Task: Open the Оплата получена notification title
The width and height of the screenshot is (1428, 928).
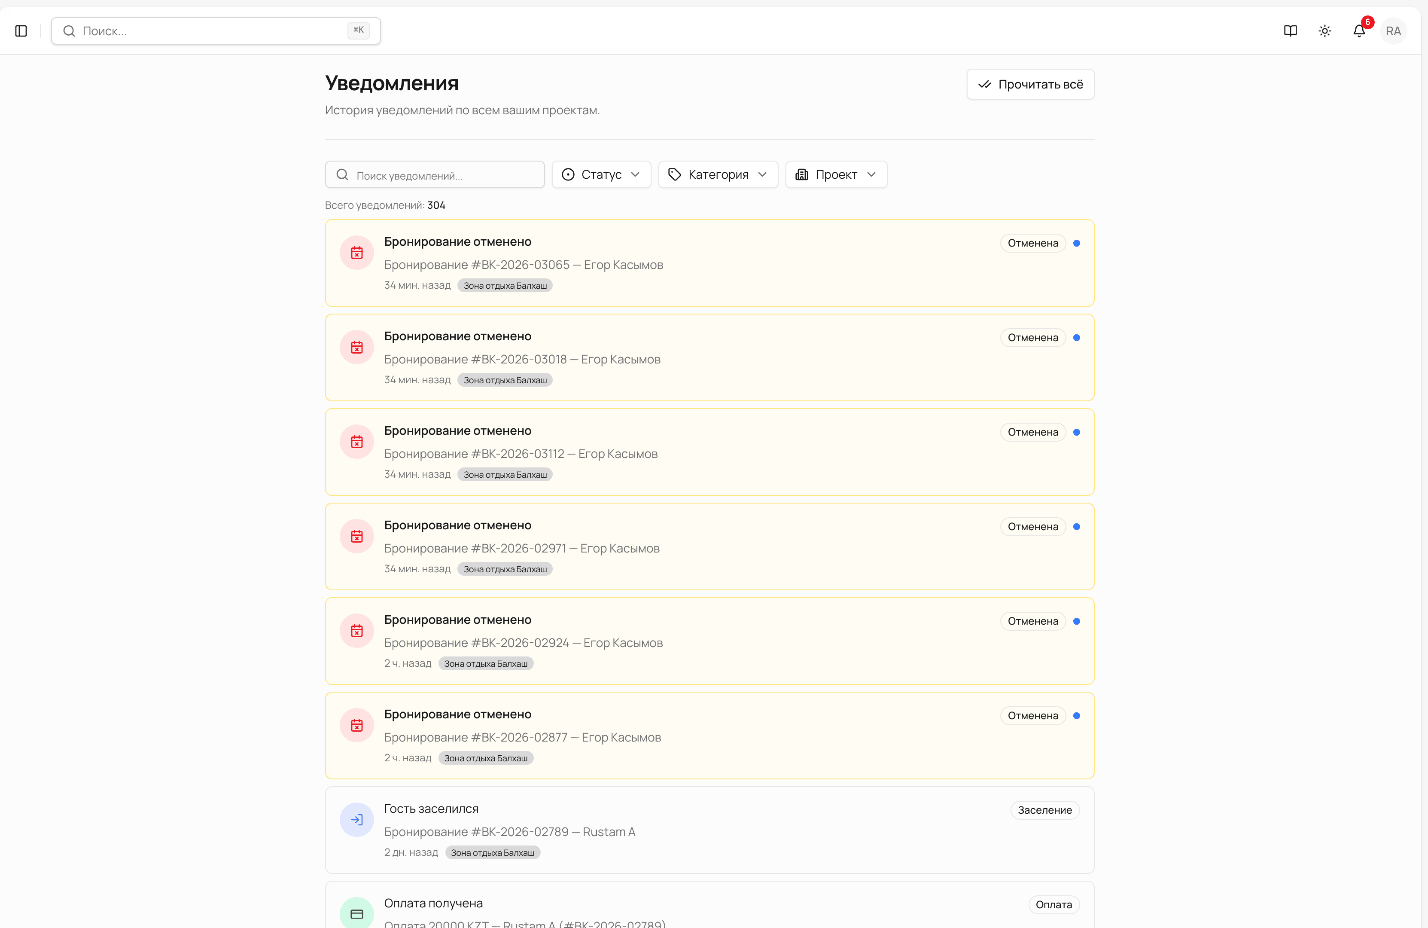Action: [x=433, y=904]
